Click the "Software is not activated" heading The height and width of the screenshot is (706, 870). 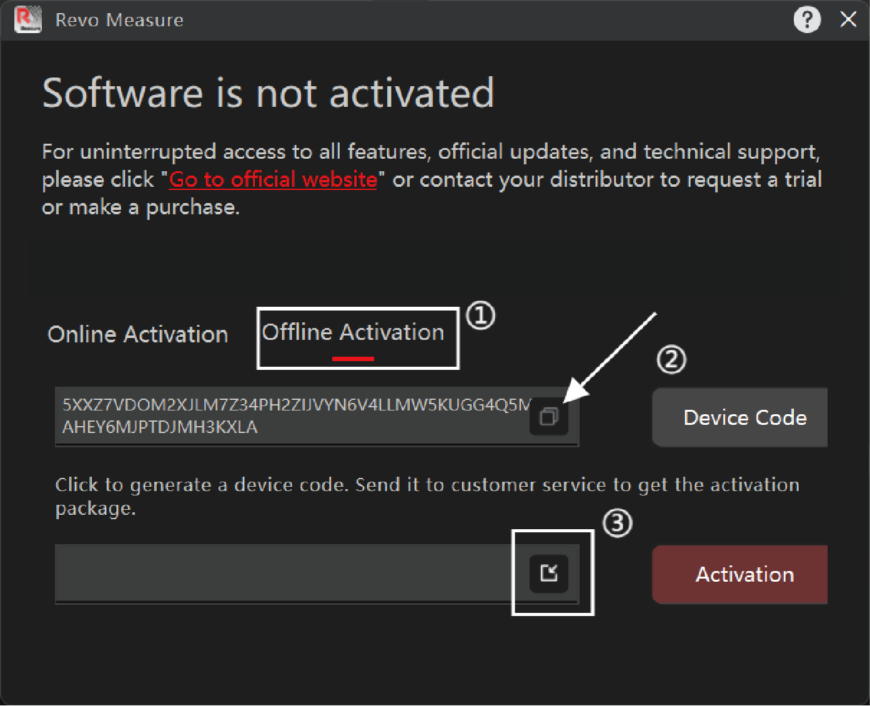pos(268,94)
